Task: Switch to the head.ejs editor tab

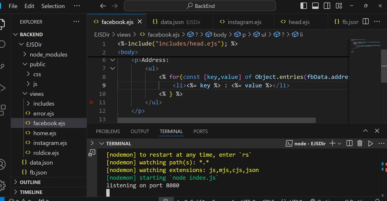Action: 301,22
